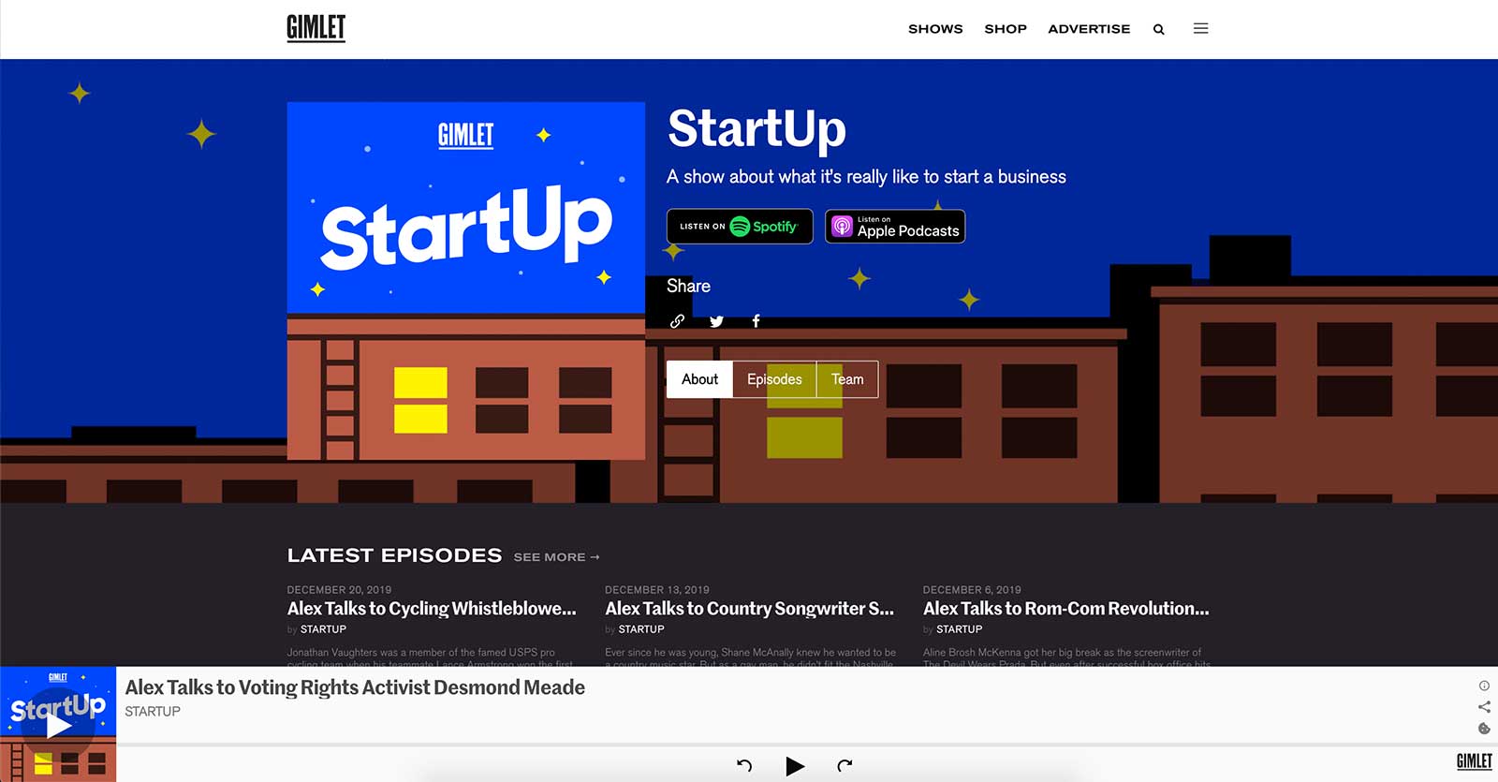Rewind using the skip back arrow

744,765
